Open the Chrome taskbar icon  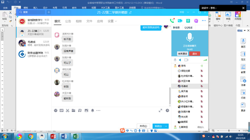tap(30, 136)
